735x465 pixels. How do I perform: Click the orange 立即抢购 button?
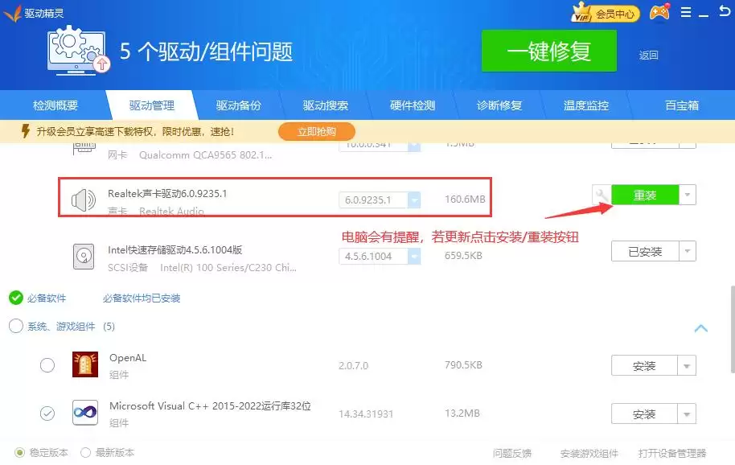click(x=317, y=131)
